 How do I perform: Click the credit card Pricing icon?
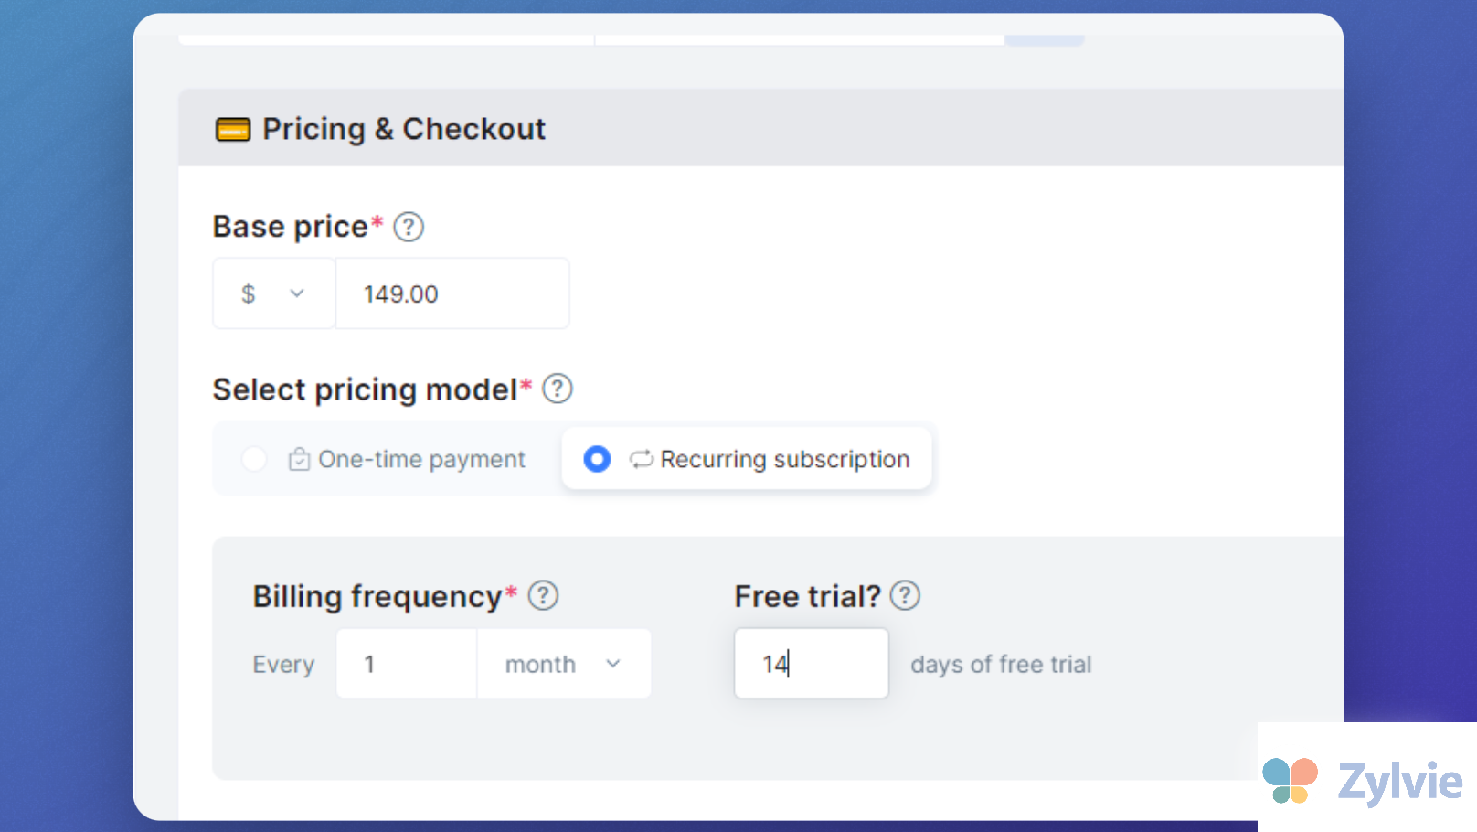tap(233, 130)
